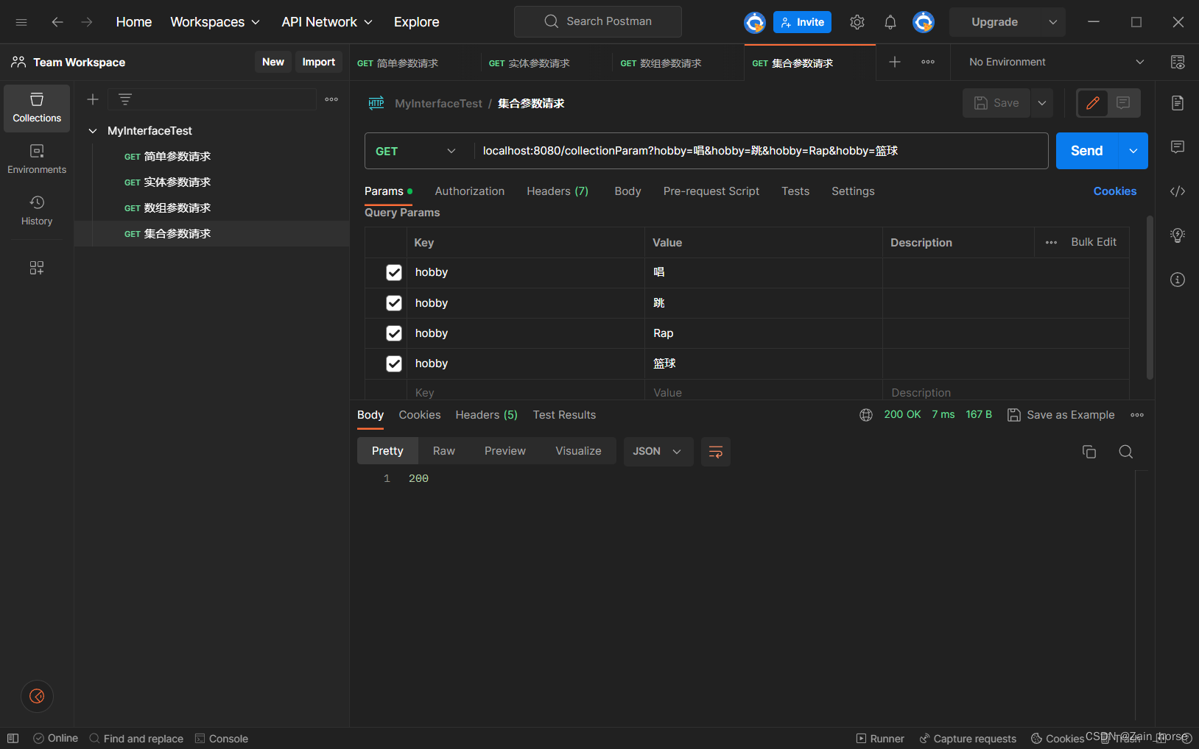Open network information globe icon
This screenshot has width=1199, height=749.
pos(866,415)
